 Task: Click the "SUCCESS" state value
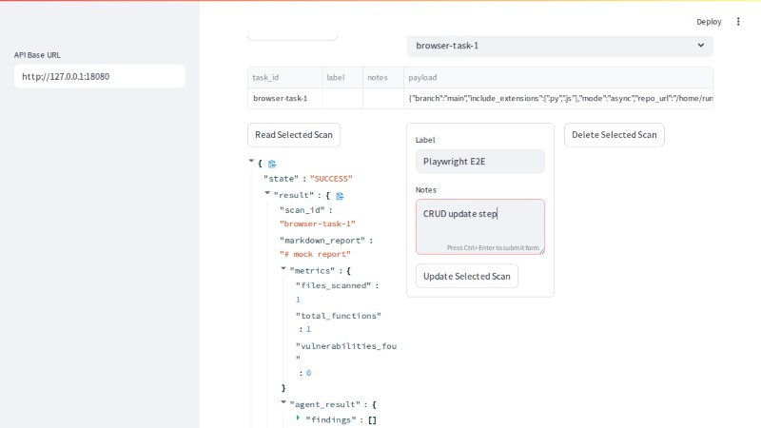[331, 179]
